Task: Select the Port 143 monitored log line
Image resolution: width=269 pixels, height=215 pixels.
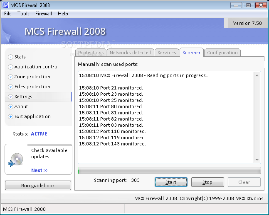Action: click(x=112, y=144)
